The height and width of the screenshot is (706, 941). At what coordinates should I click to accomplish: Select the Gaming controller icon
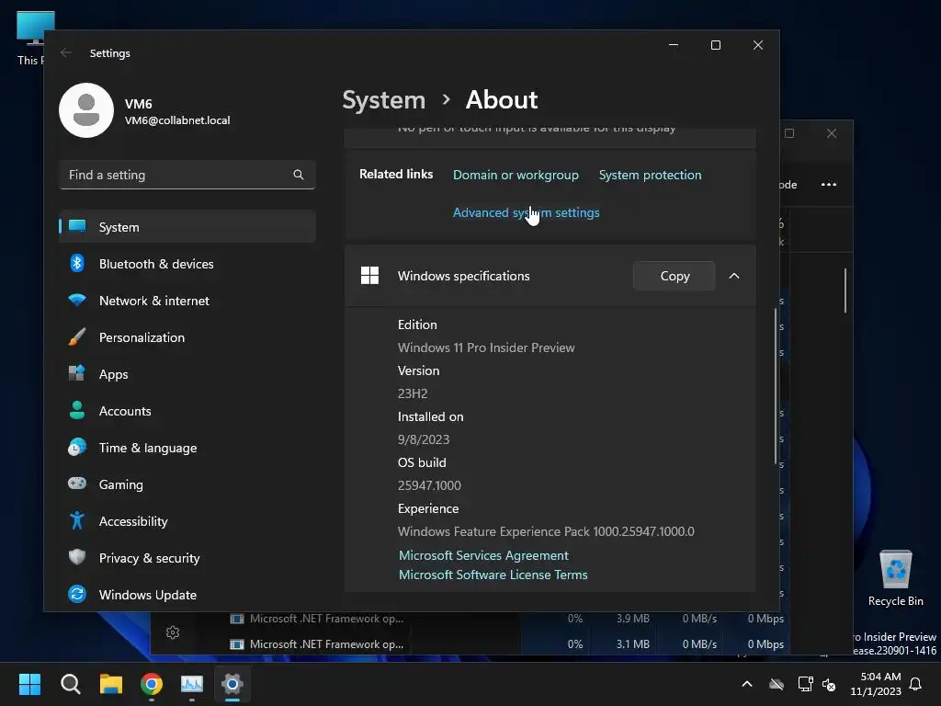77,484
